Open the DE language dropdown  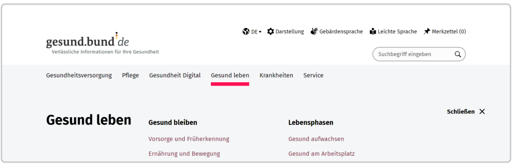(256, 32)
